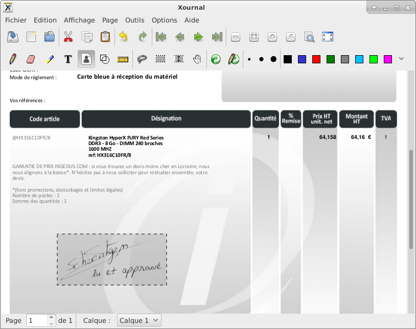This screenshot has width=416, height=329.
Task: Zoom in with plus icon
Action: click(x=272, y=37)
